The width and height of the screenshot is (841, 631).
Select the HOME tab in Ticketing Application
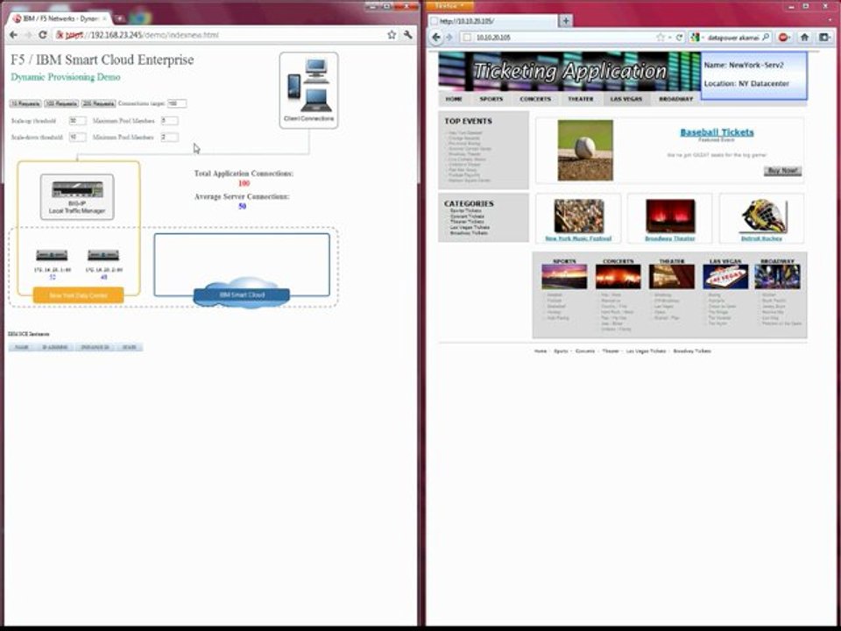click(x=454, y=99)
